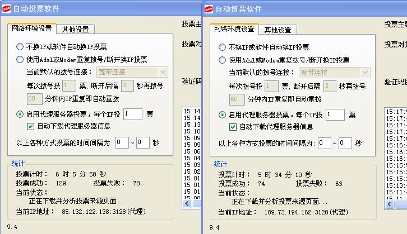Pick 启用代理服务器投票 radio in right window
Image resolution: width=407 pixels, height=234 pixels.
click(x=223, y=114)
